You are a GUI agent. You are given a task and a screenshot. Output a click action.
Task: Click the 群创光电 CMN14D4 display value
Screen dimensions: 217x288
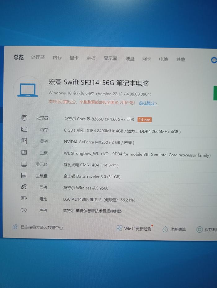[91, 165]
